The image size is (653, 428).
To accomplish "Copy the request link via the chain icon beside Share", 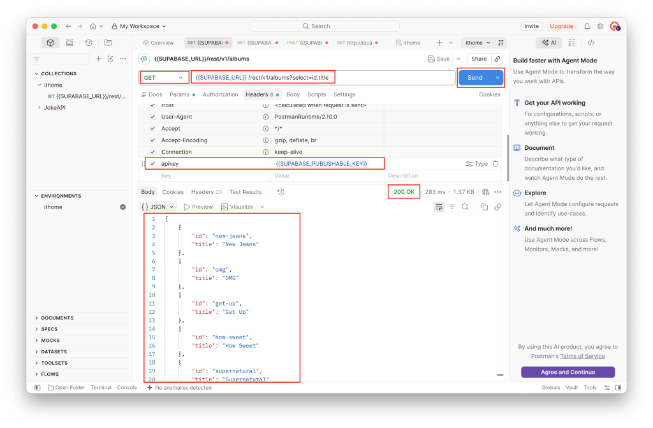I will pos(497,59).
